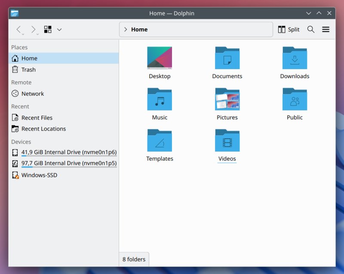Select the Templates folder icon

pos(160,141)
